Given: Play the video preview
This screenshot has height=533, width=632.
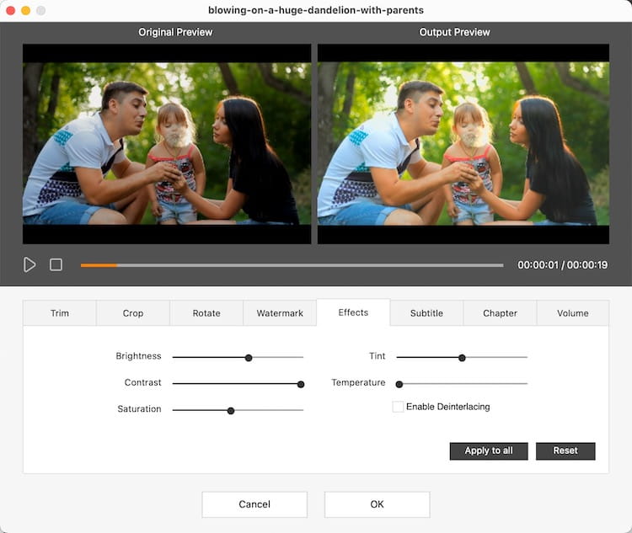Looking at the screenshot, I should pyautogui.click(x=29, y=264).
